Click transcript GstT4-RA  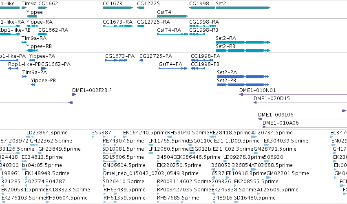(x=172, y=34)
